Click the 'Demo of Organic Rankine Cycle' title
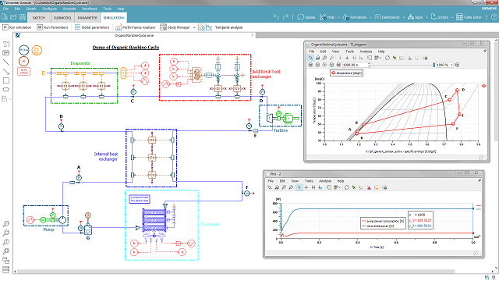The image size is (499, 281). [x=126, y=47]
